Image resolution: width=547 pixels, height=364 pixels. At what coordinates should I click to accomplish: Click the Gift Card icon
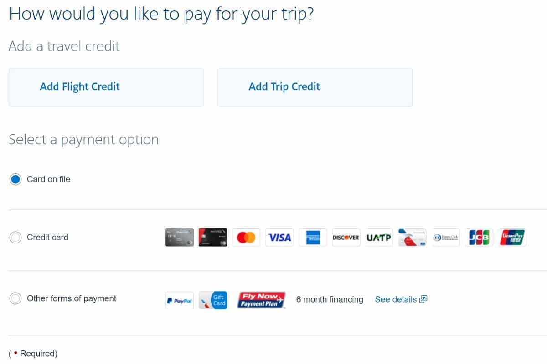pyautogui.click(x=213, y=300)
